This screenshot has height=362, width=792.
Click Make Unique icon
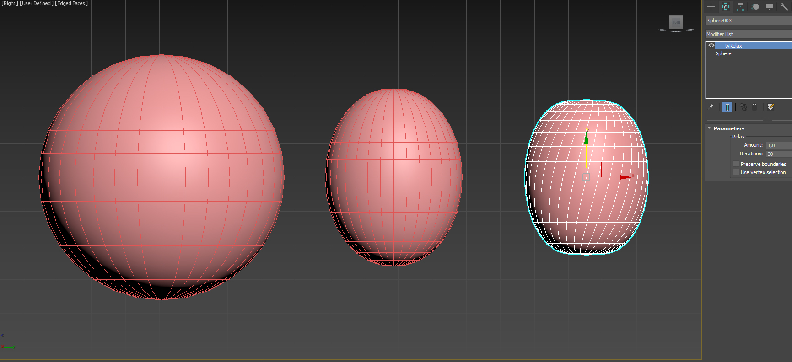(x=744, y=107)
